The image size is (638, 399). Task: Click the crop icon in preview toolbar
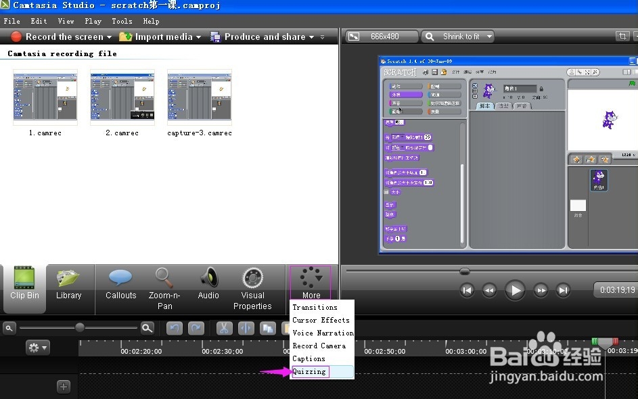point(622,37)
